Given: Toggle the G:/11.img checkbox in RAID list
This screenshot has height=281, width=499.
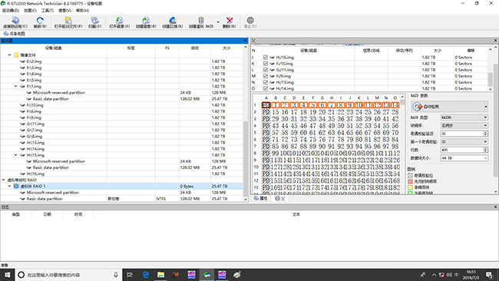Looking at the screenshot, I should pos(266,70).
